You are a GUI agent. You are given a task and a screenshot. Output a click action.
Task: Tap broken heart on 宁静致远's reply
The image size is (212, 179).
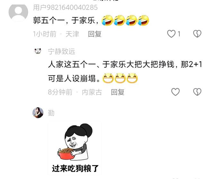[x=197, y=92]
